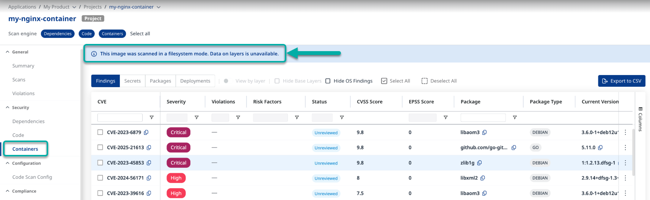Switch to the Secrets tab

(x=132, y=81)
